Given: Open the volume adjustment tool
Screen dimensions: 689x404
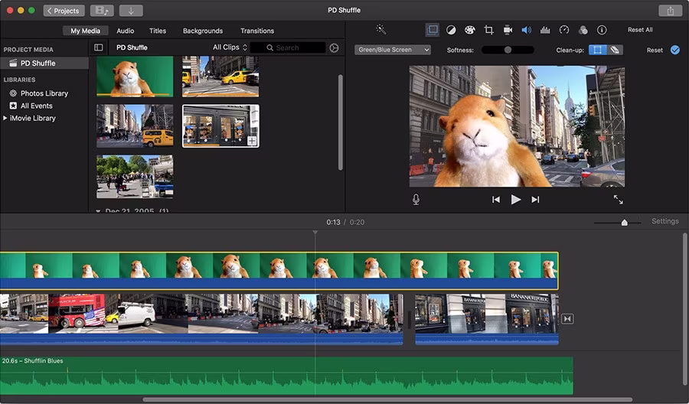Looking at the screenshot, I should click(526, 30).
